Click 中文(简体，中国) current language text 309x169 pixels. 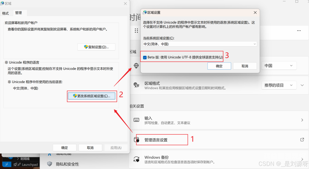coord(26,88)
